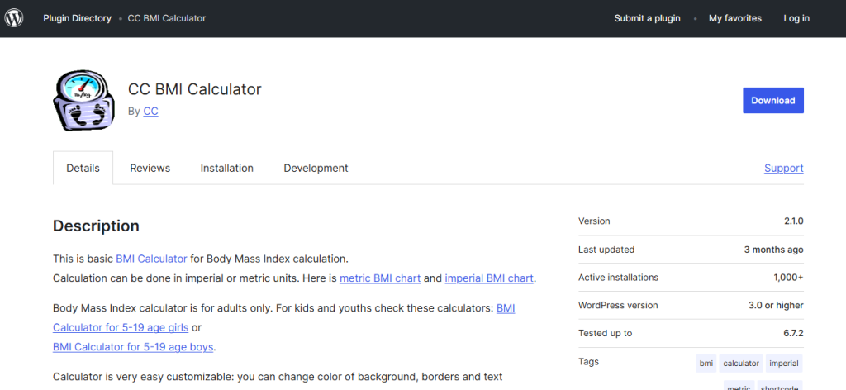Screen dimensions: 846x390
Task: Follow the BMI Calculator description link
Action: click(x=152, y=259)
